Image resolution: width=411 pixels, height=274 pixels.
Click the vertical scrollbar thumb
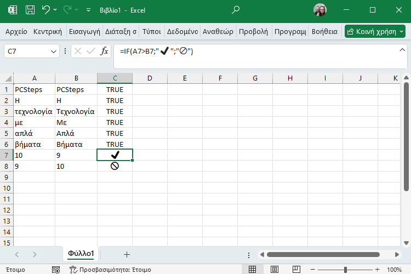pyautogui.click(x=406, y=136)
